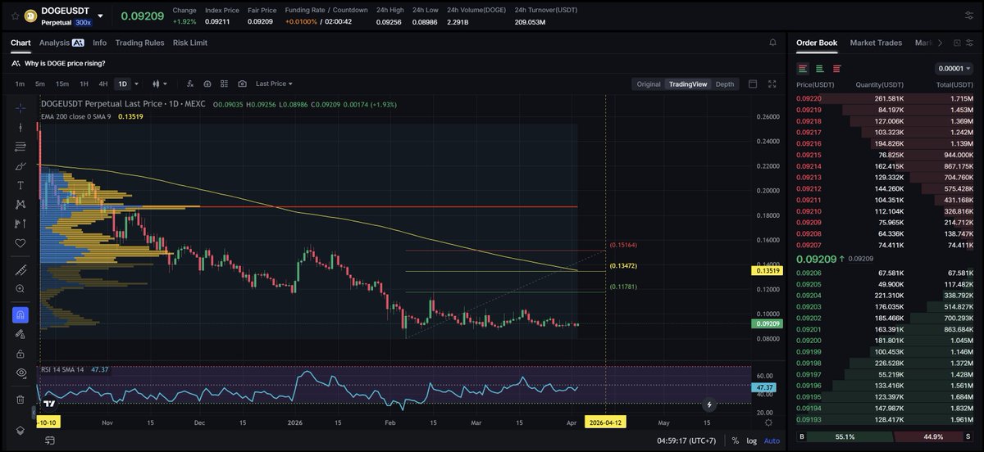The height and width of the screenshot is (452, 984).
Task: Toggle Auto scale button
Action: point(772,441)
